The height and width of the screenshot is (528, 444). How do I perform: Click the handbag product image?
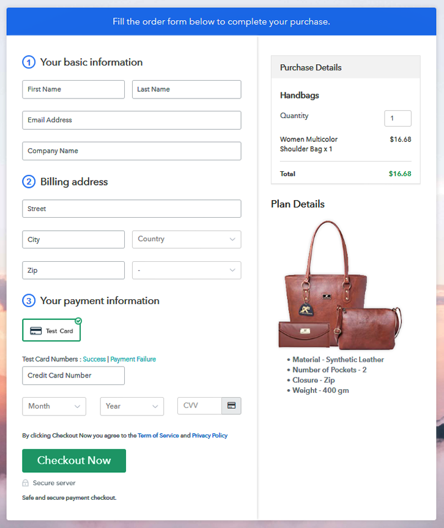click(340, 286)
